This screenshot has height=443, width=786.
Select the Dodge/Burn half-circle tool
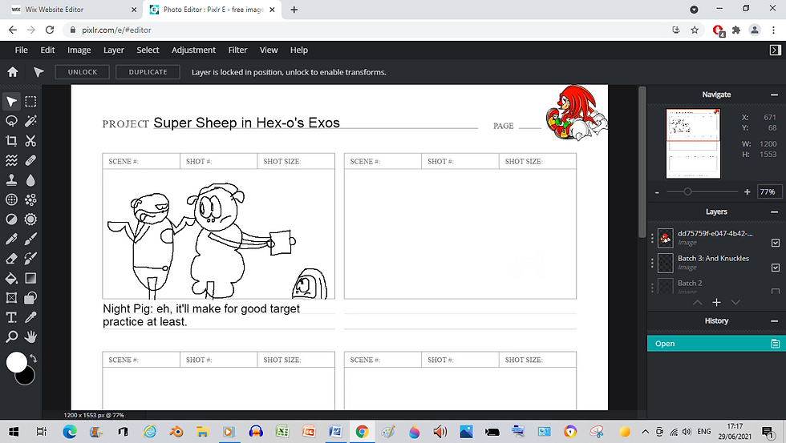point(11,219)
